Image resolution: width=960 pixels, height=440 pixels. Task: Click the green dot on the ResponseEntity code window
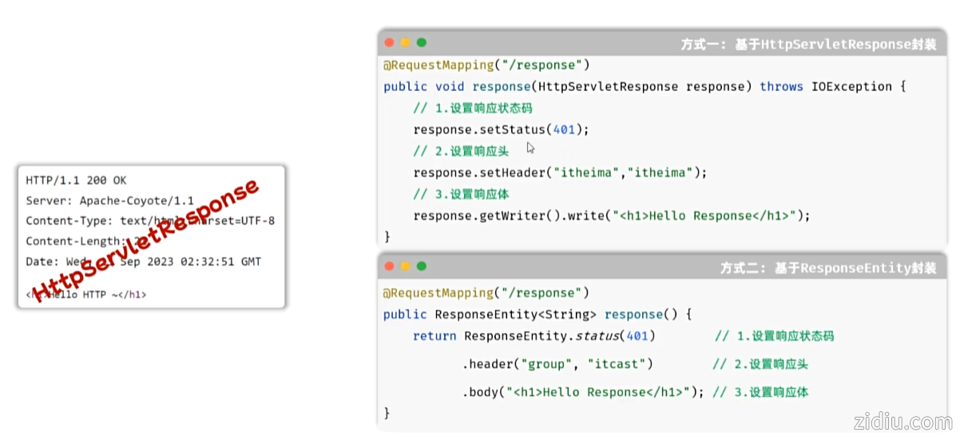[x=421, y=266]
